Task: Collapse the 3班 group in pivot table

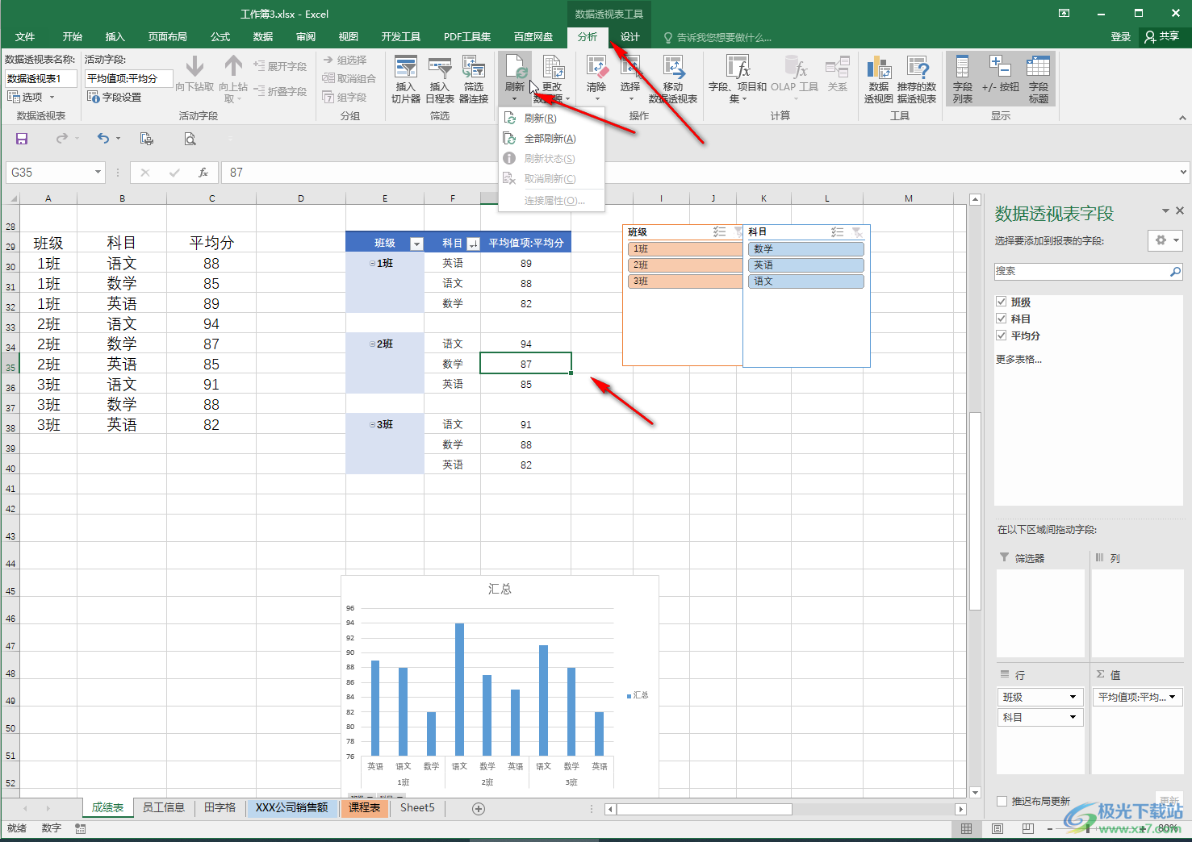Action: 372,425
